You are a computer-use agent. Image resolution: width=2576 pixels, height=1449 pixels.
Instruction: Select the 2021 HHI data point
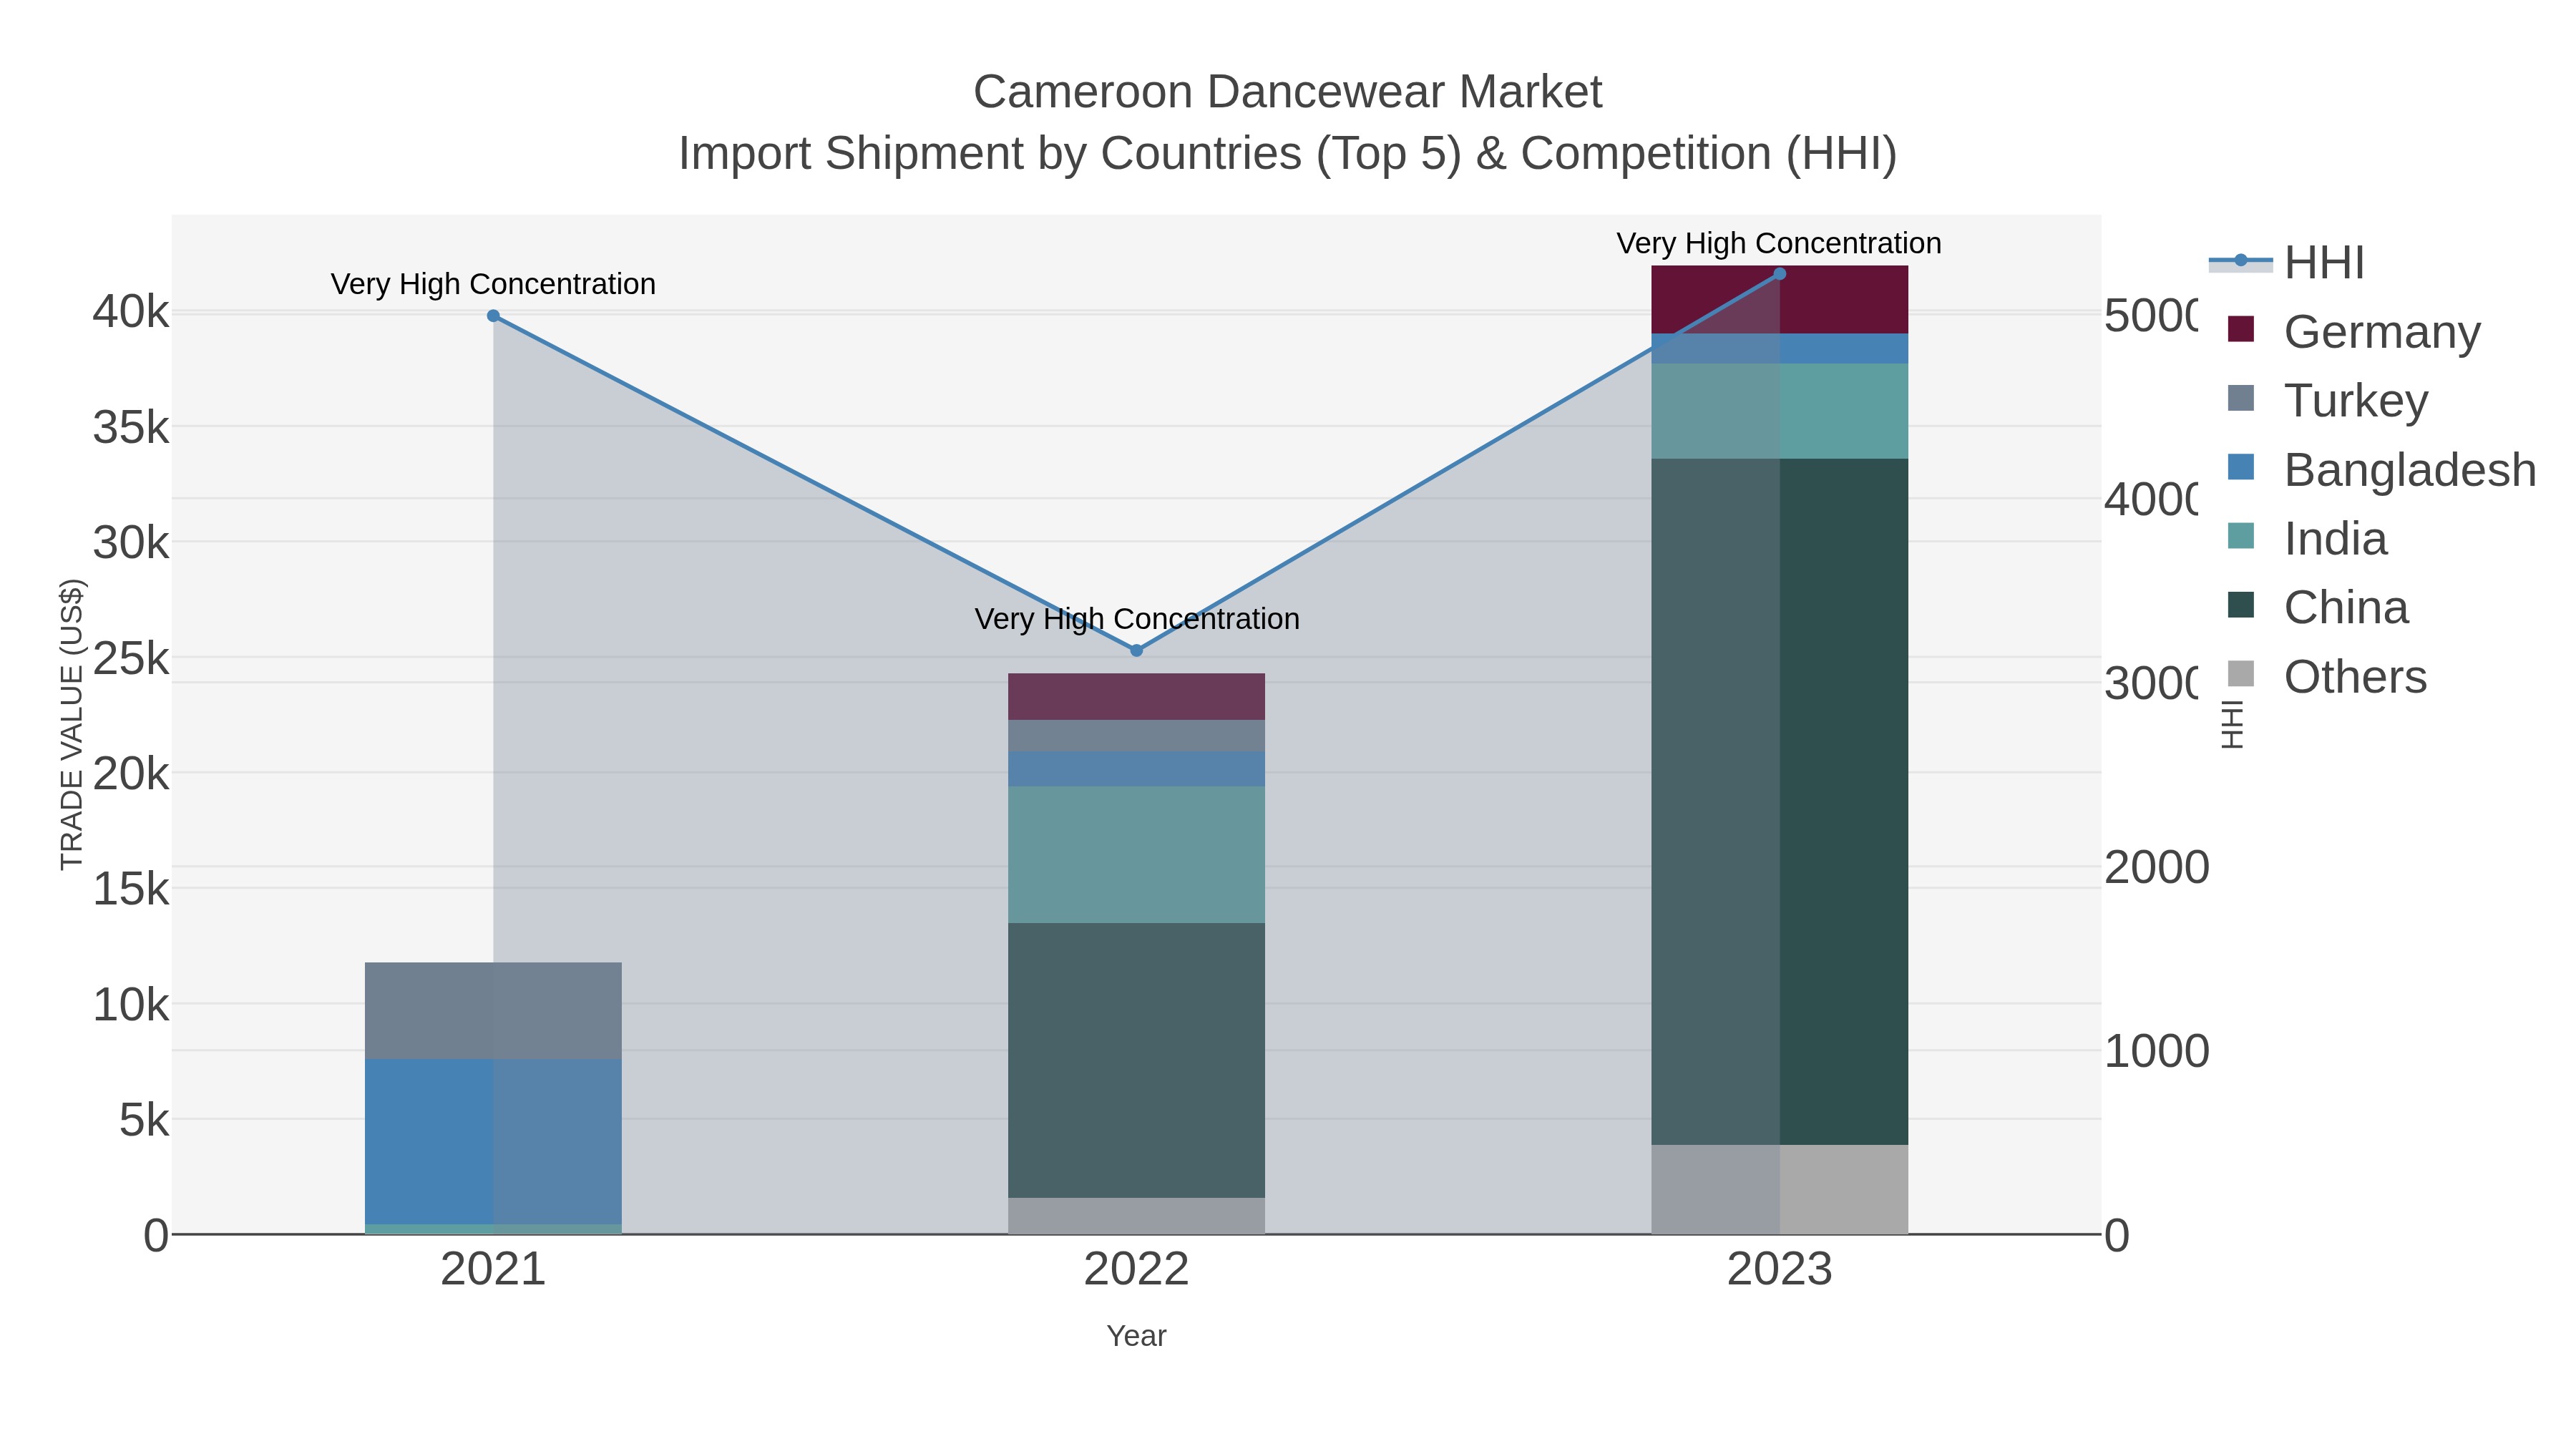point(493,316)
